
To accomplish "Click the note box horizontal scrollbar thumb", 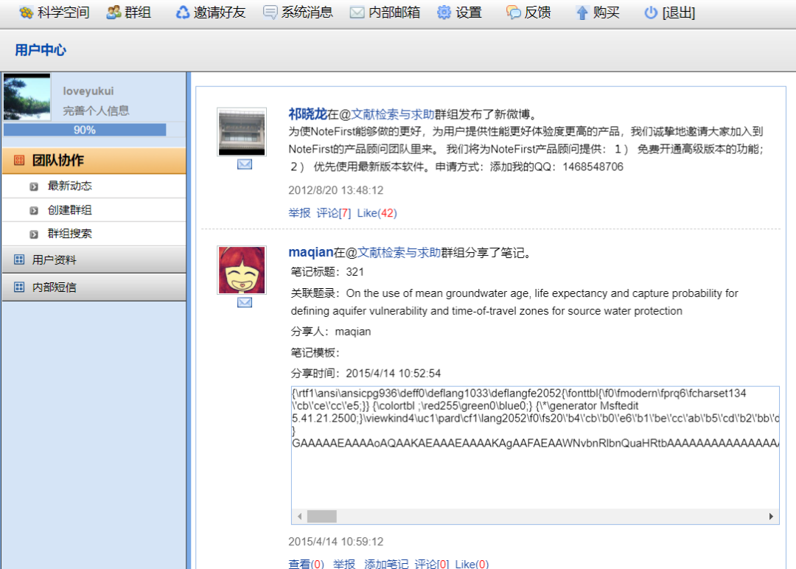I will [322, 517].
